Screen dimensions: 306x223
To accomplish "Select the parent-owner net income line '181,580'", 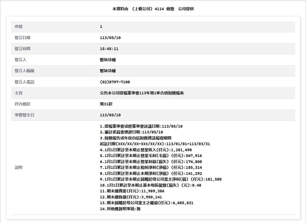I will [161, 179].
